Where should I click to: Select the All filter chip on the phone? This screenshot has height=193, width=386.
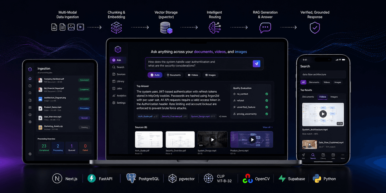[303, 82]
